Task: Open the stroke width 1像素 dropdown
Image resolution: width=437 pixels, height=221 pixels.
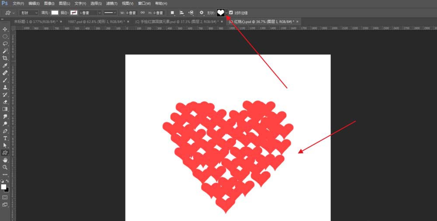Action: (x=90, y=13)
